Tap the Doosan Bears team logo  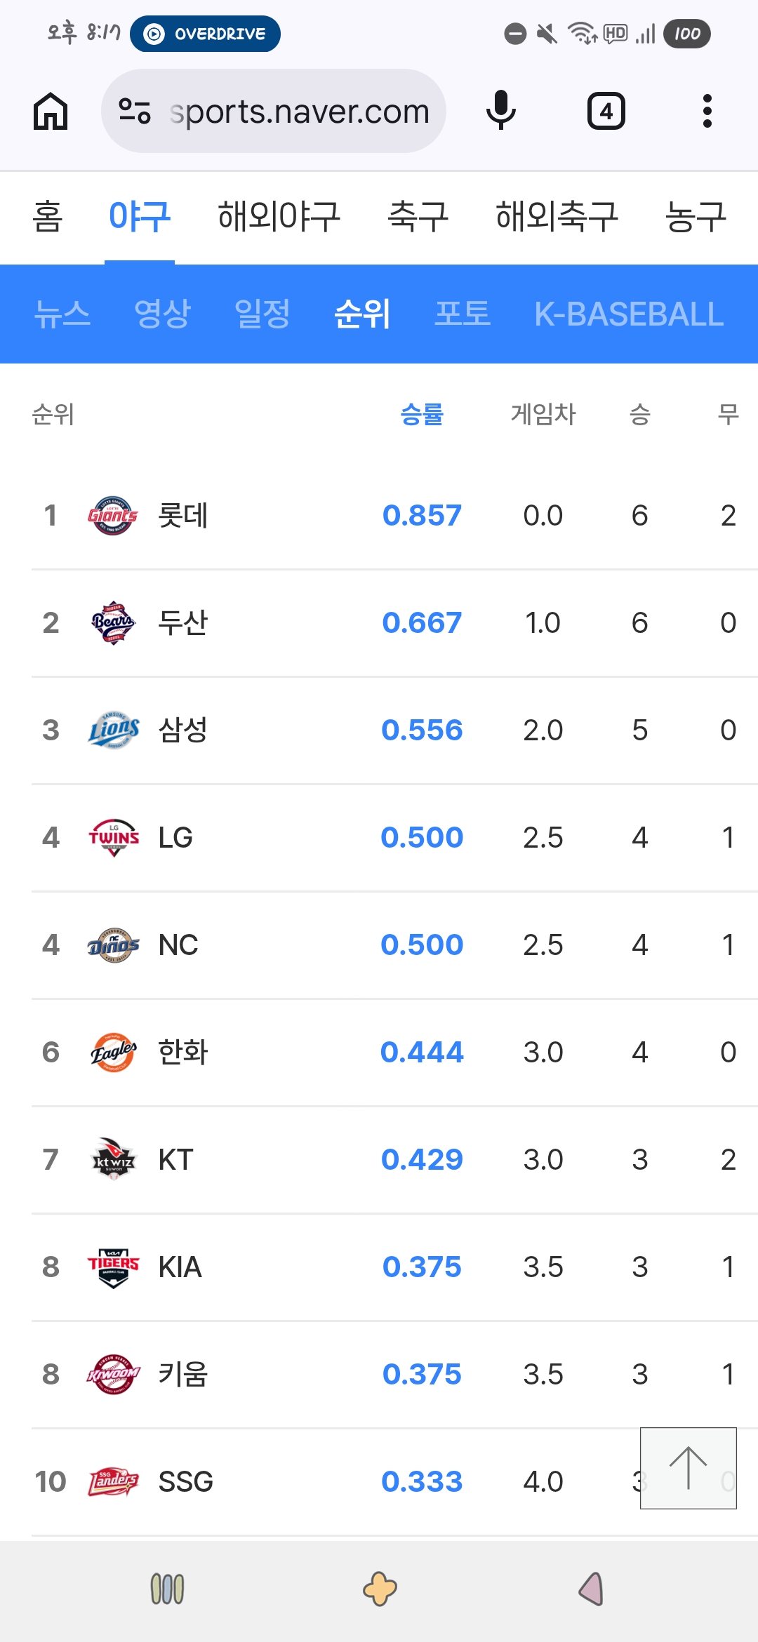112,623
